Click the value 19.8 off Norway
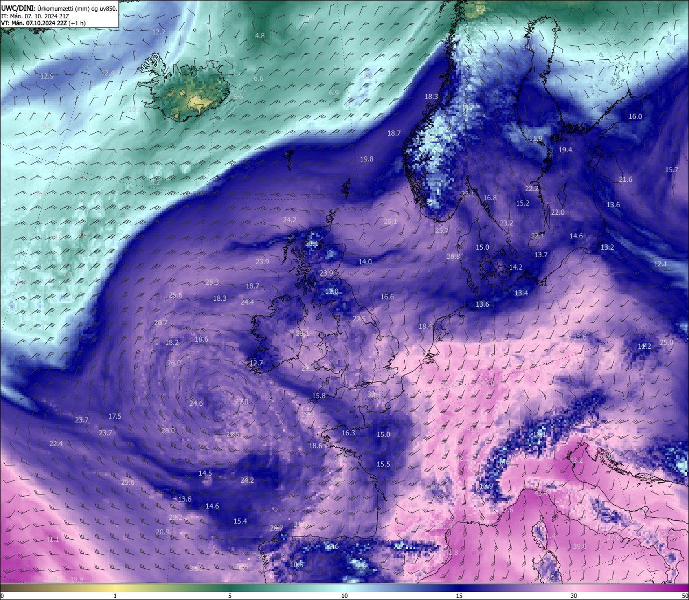Image resolution: width=689 pixels, height=600 pixels. 367,159
